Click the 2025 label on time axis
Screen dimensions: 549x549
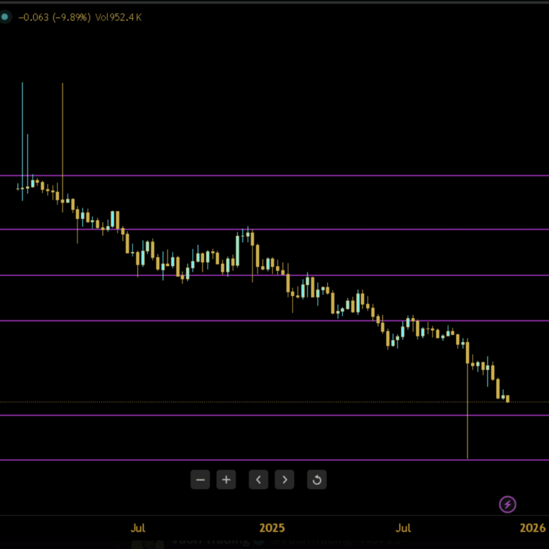click(x=272, y=528)
